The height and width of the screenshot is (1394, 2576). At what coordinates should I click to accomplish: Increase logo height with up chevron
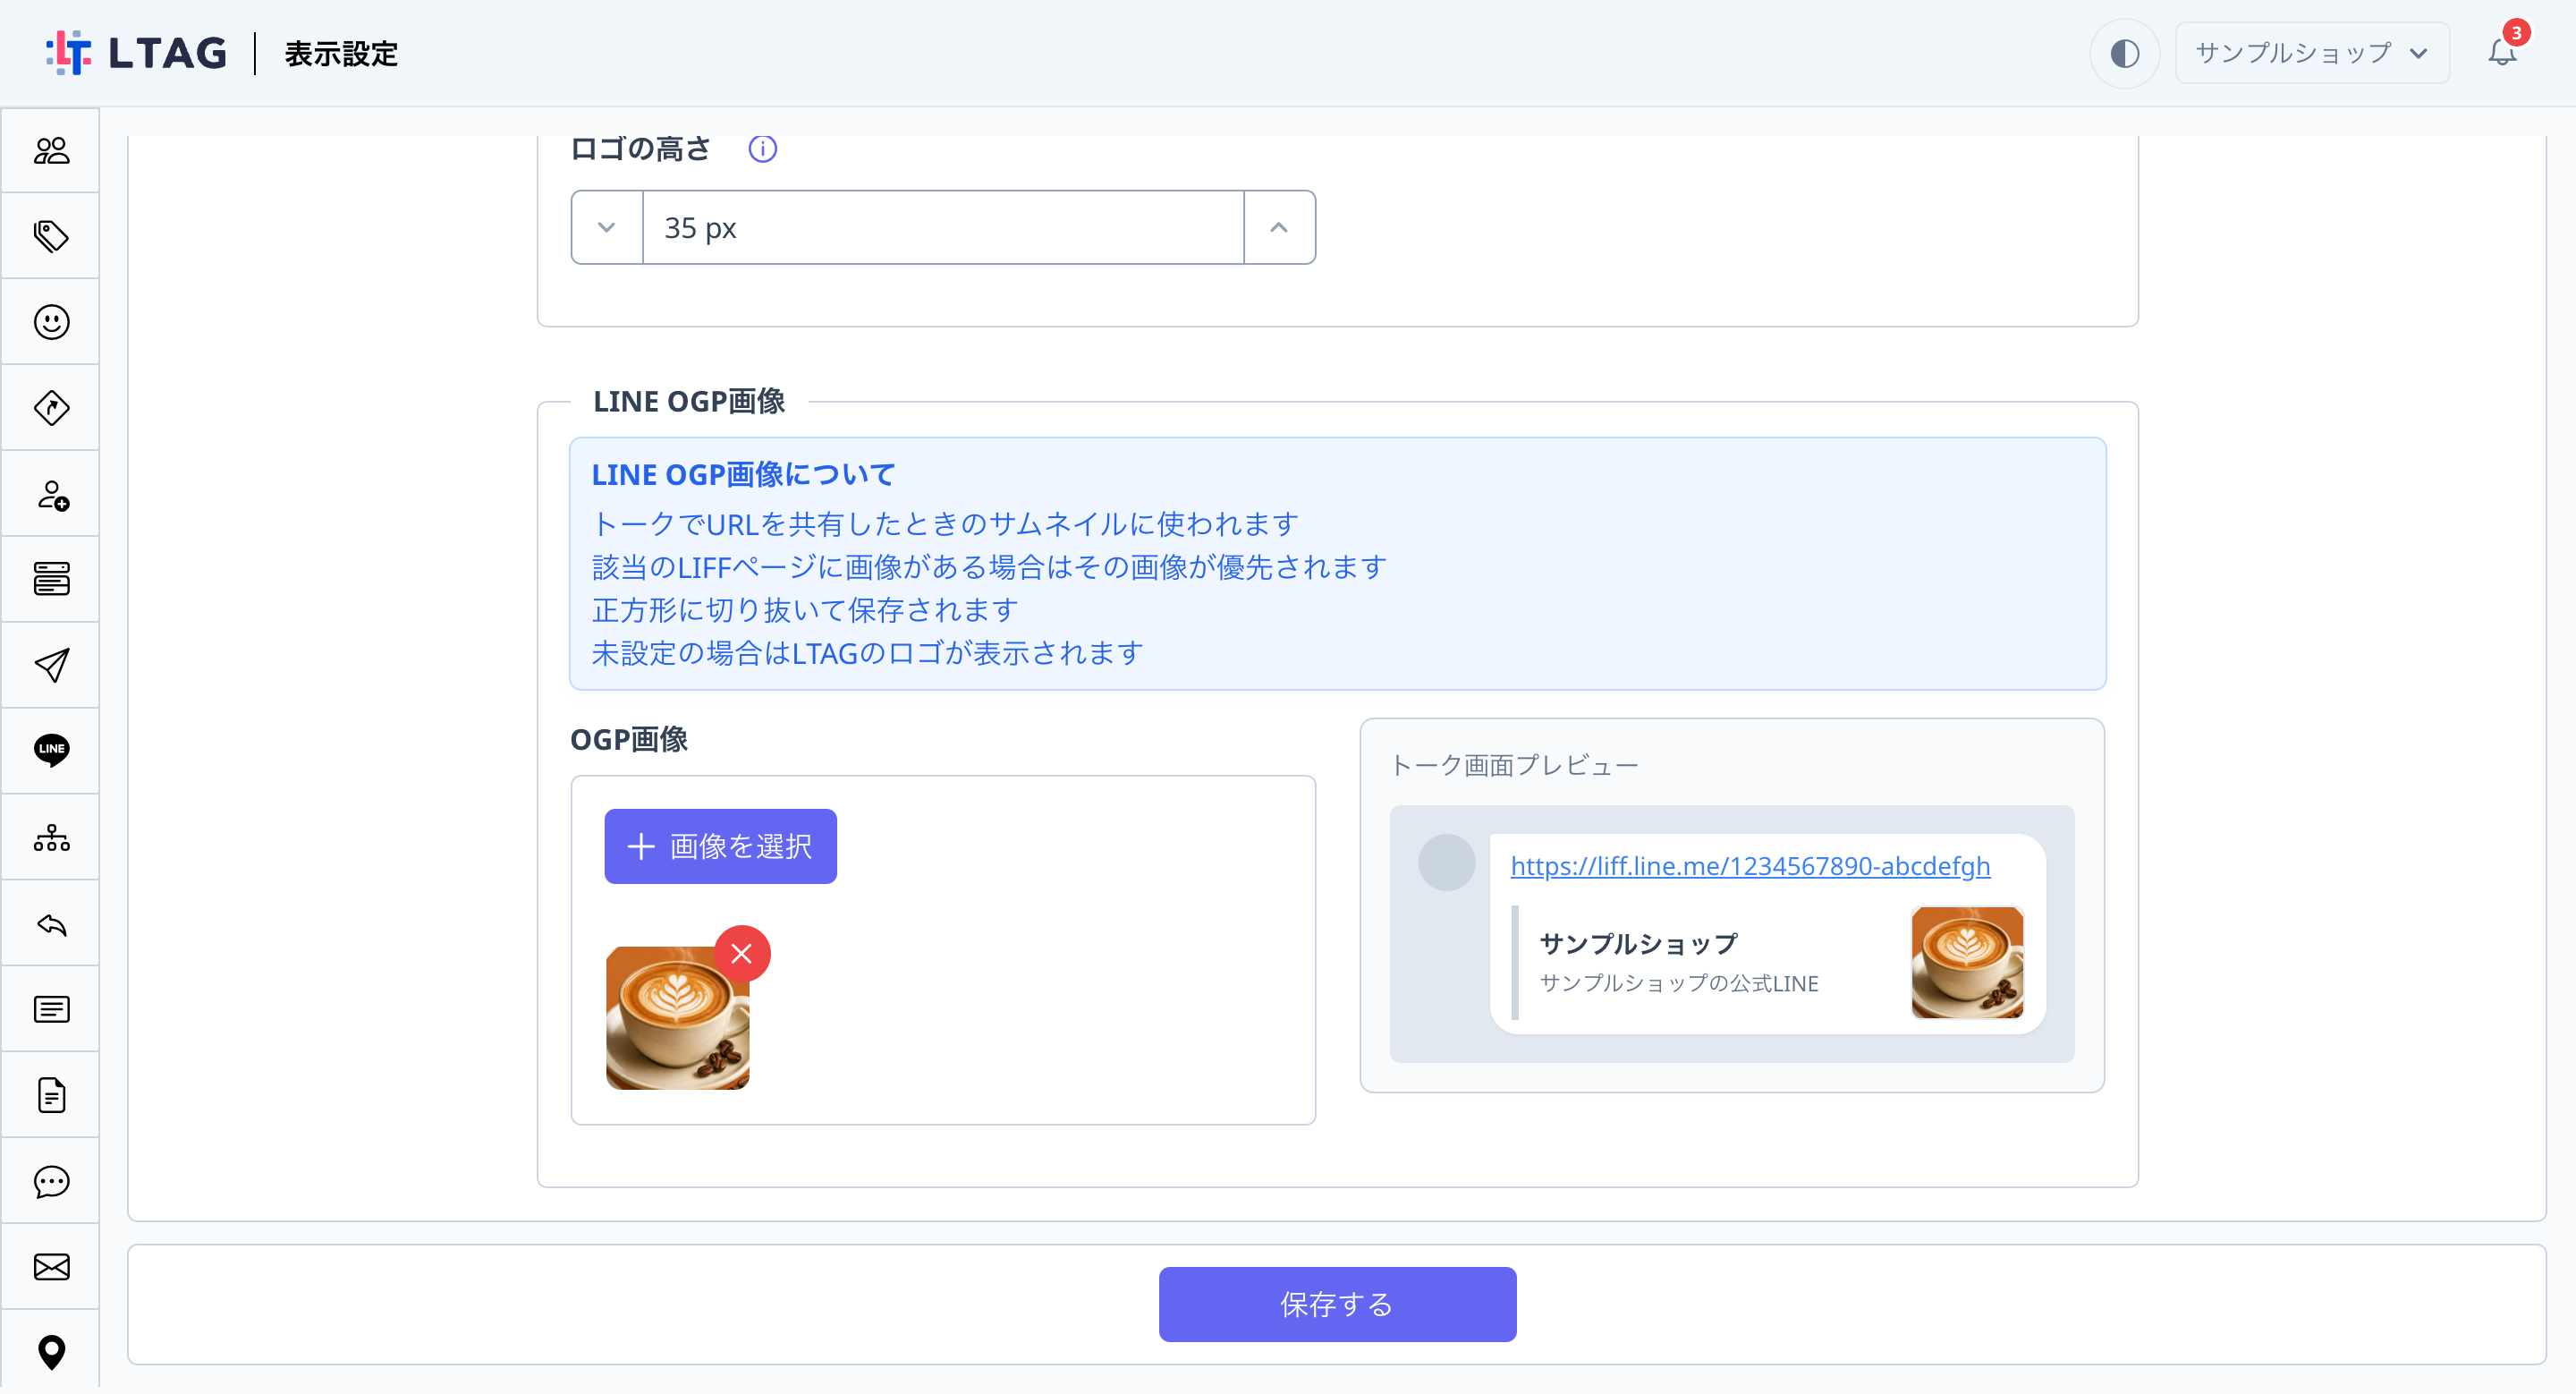coord(1279,227)
